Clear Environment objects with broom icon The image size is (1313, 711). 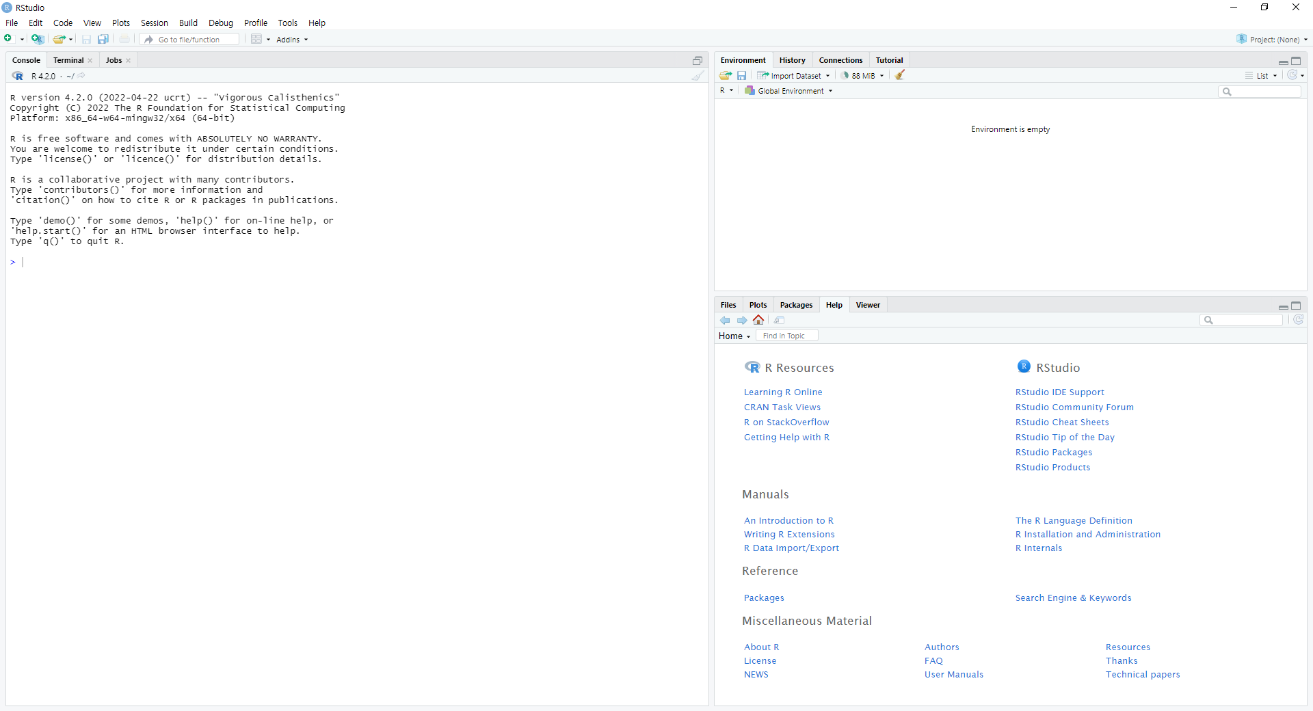coord(900,75)
